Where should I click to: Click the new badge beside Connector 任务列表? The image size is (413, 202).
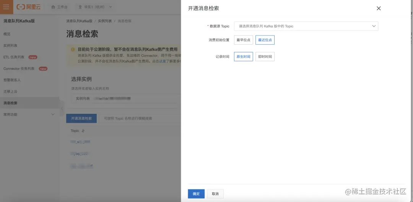tap(43, 69)
